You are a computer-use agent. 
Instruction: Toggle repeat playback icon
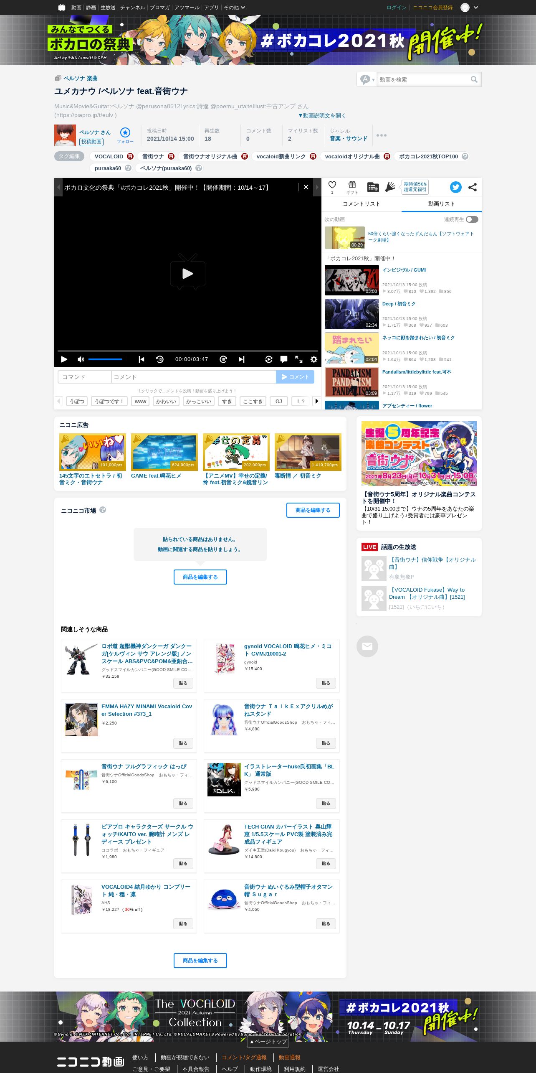(269, 359)
